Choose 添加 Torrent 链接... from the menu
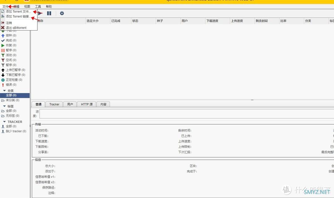This screenshot has width=334, height=198. [19, 16]
